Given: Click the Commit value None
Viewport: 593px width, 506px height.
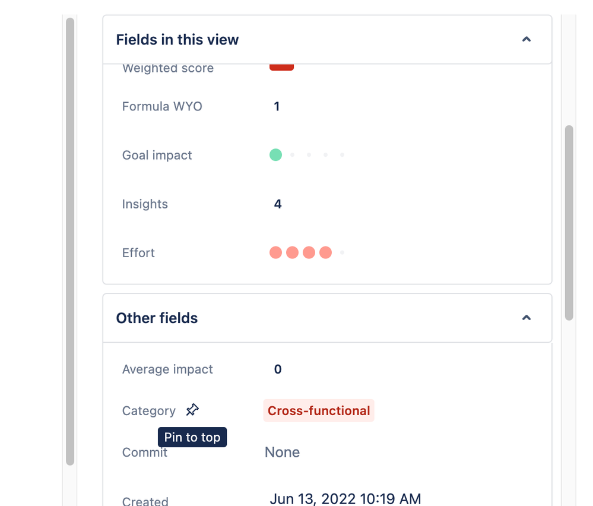Looking at the screenshot, I should [282, 453].
